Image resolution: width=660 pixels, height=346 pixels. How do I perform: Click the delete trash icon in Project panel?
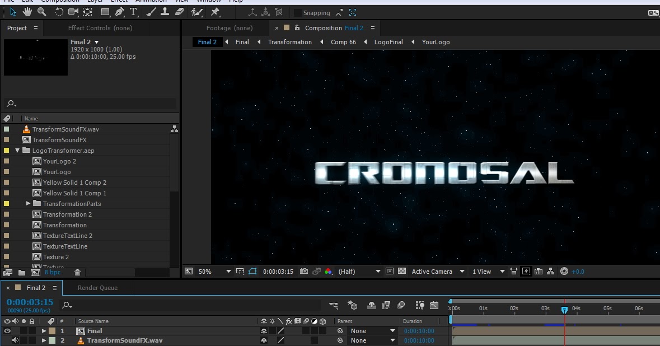click(x=77, y=272)
